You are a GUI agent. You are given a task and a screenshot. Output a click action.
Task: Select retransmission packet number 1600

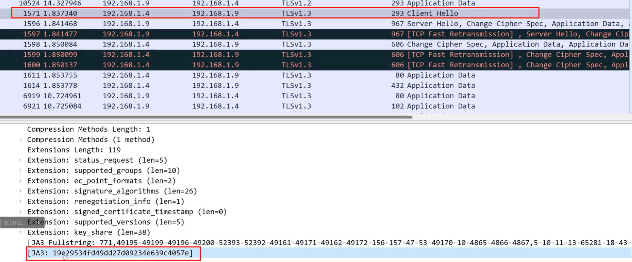315,65
